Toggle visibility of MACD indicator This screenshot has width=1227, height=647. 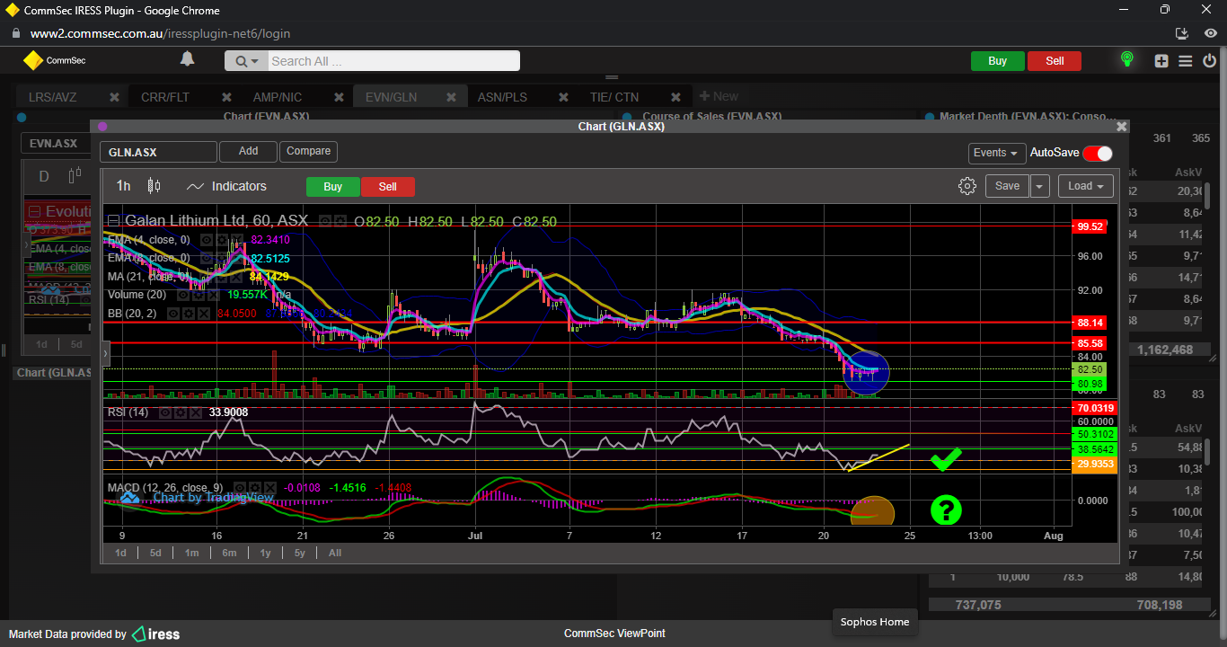[240, 488]
